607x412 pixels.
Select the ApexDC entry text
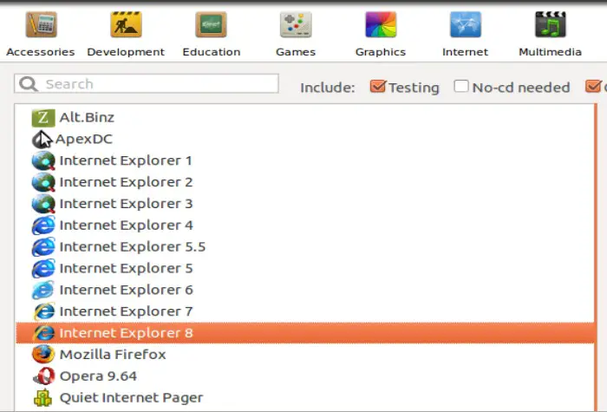[84, 139]
